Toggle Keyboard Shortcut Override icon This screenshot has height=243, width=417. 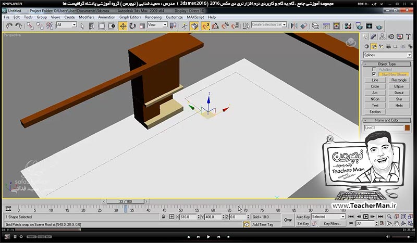(x=194, y=26)
